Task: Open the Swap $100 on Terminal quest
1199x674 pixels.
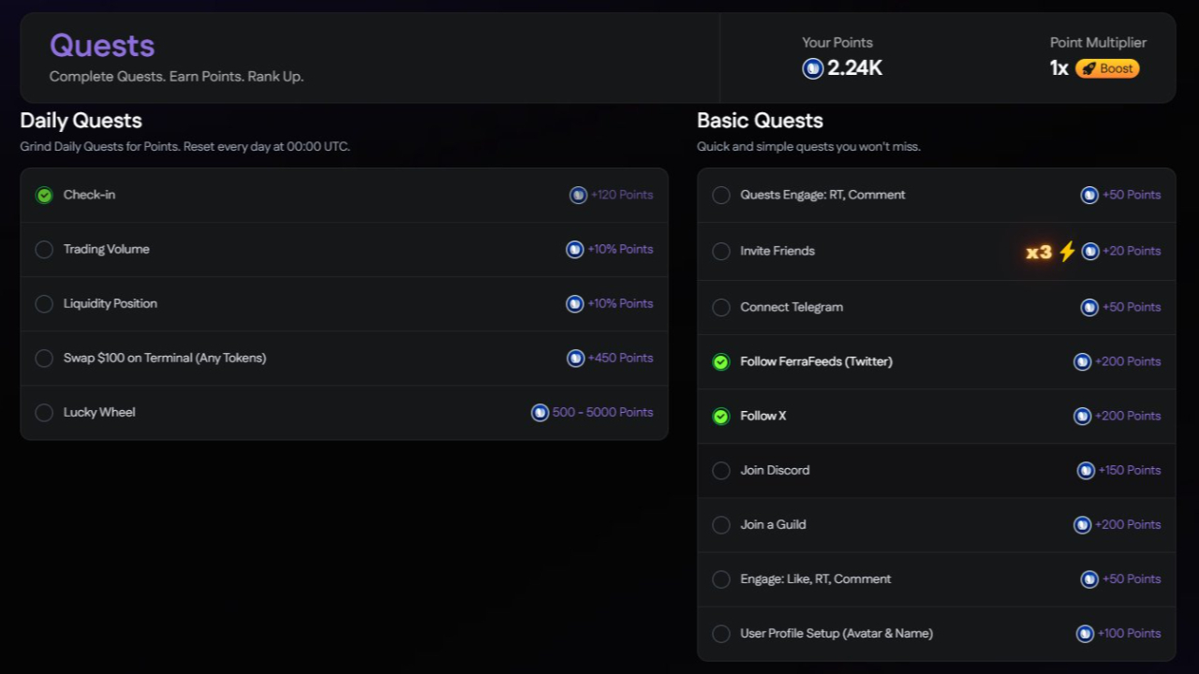Action: [x=165, y=358]
